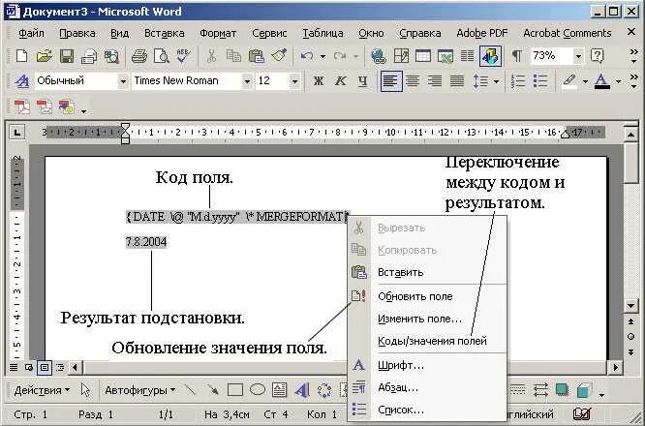Select the Format Painter brush icon

tap(279, 56)
